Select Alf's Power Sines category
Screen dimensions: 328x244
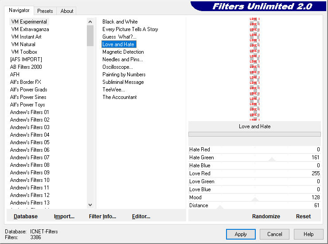point(28,97)
